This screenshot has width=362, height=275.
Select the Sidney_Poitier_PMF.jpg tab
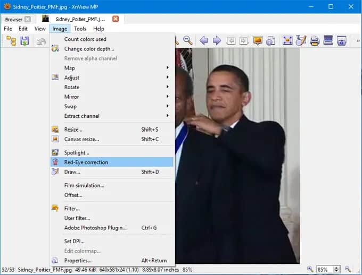coord(80,19)
